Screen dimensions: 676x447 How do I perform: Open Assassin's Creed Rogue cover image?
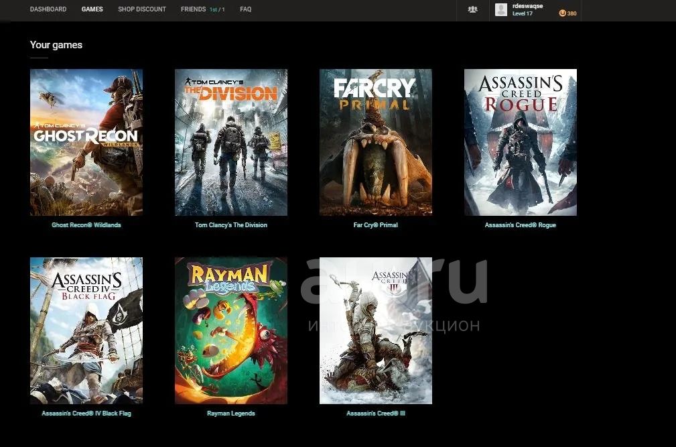click(521, 142)
